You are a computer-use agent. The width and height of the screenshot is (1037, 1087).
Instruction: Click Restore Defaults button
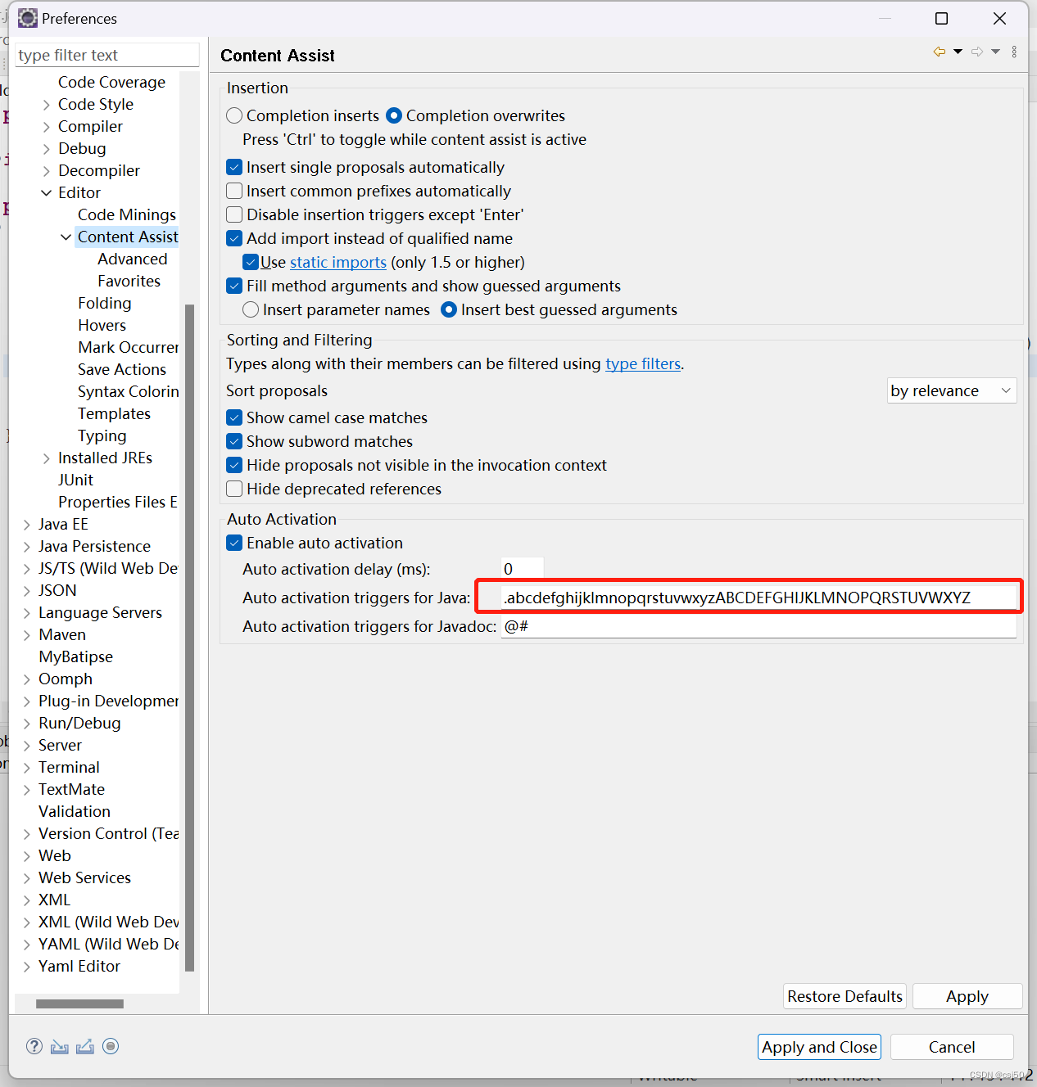click(845, 996)
